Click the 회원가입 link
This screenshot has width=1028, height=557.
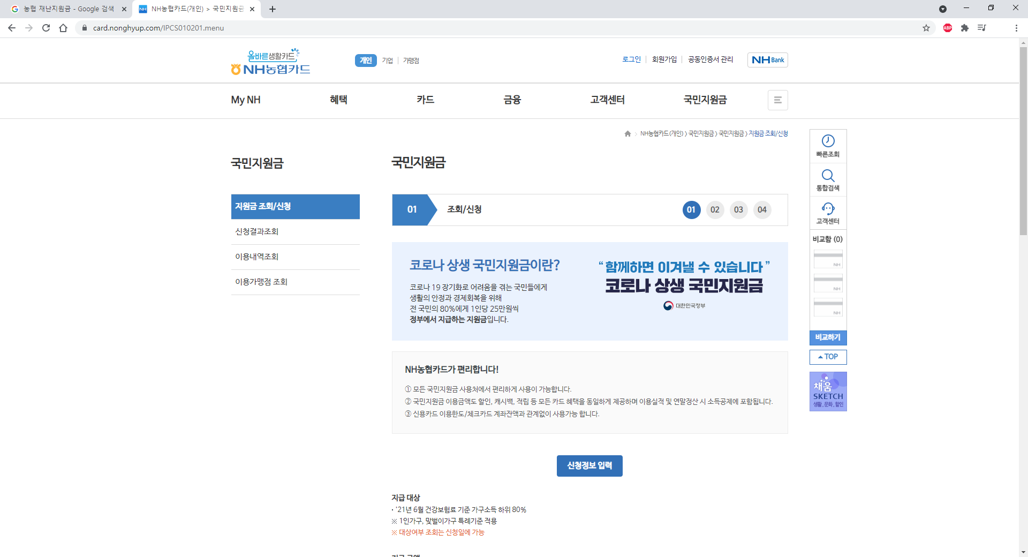(664, 59)
